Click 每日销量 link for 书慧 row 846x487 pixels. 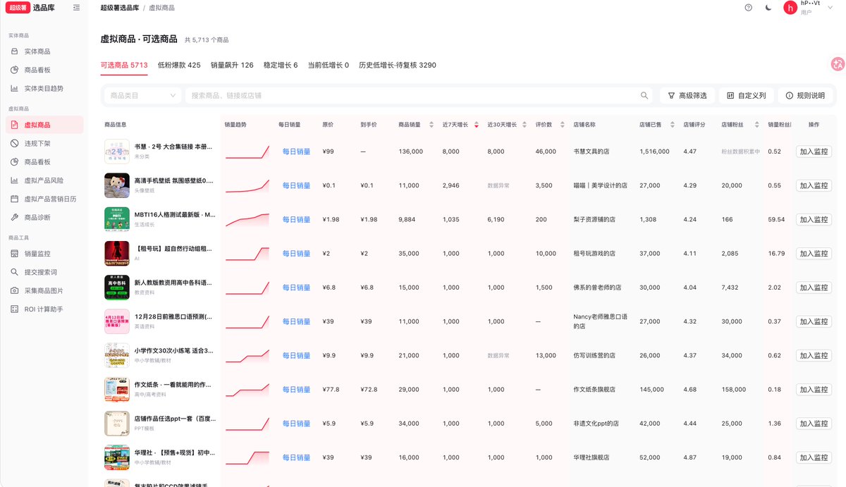296,152
